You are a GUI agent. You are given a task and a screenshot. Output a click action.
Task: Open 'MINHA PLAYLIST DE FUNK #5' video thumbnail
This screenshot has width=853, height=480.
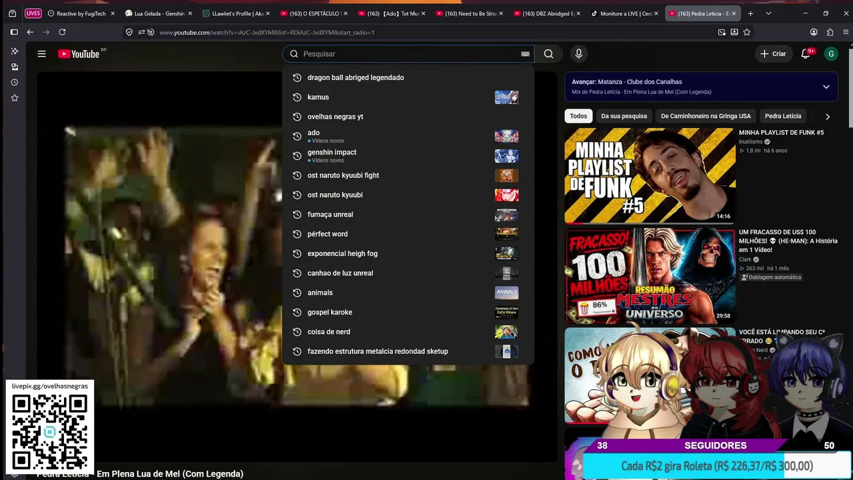(650, 175)
